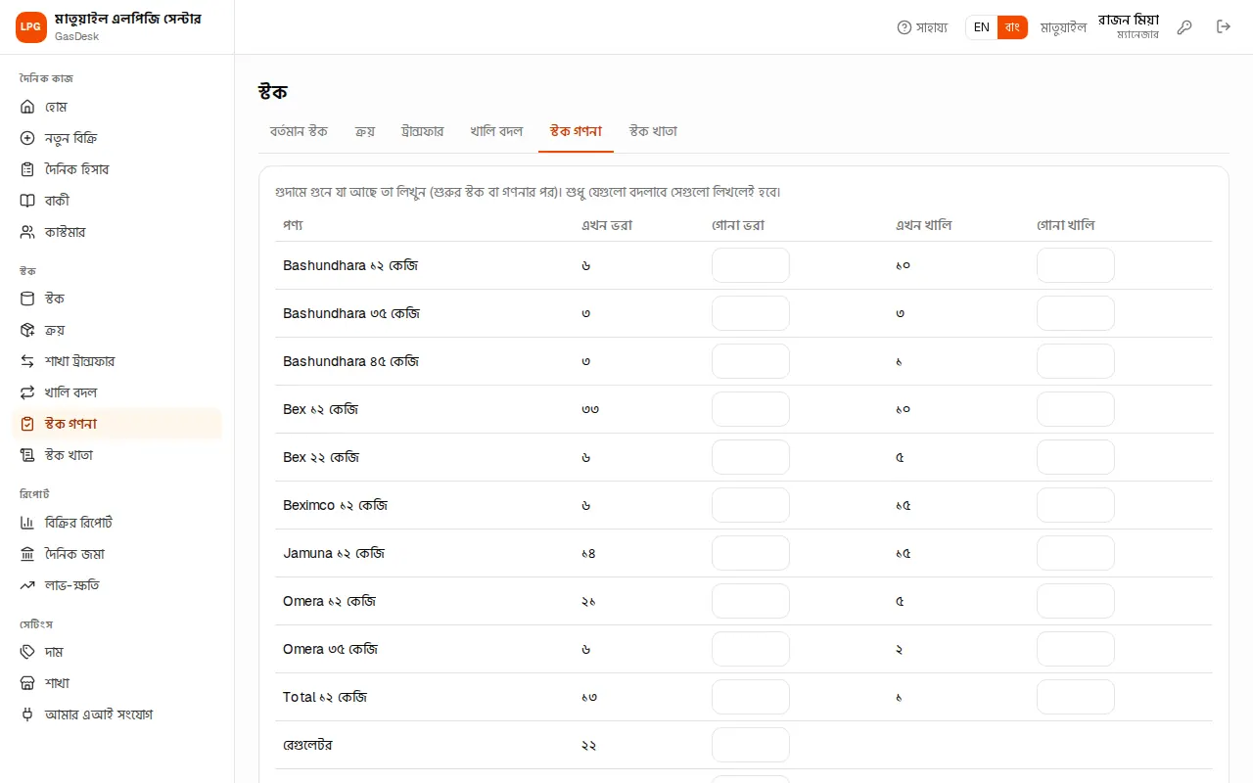Viewport: 1253px width, 783px height.
Task: Switch language to EN
Action: tap(982, 27)
